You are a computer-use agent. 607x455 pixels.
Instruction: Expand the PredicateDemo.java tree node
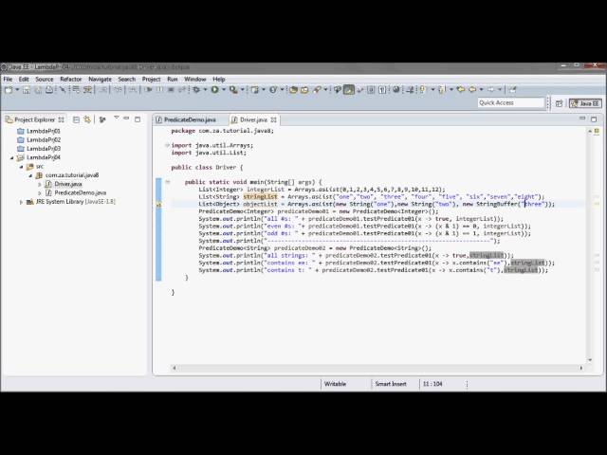click(x=40, y=192)
